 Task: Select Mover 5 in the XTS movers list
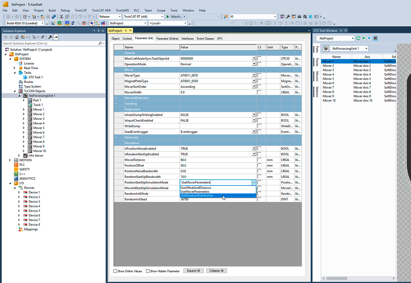[328, 79]
